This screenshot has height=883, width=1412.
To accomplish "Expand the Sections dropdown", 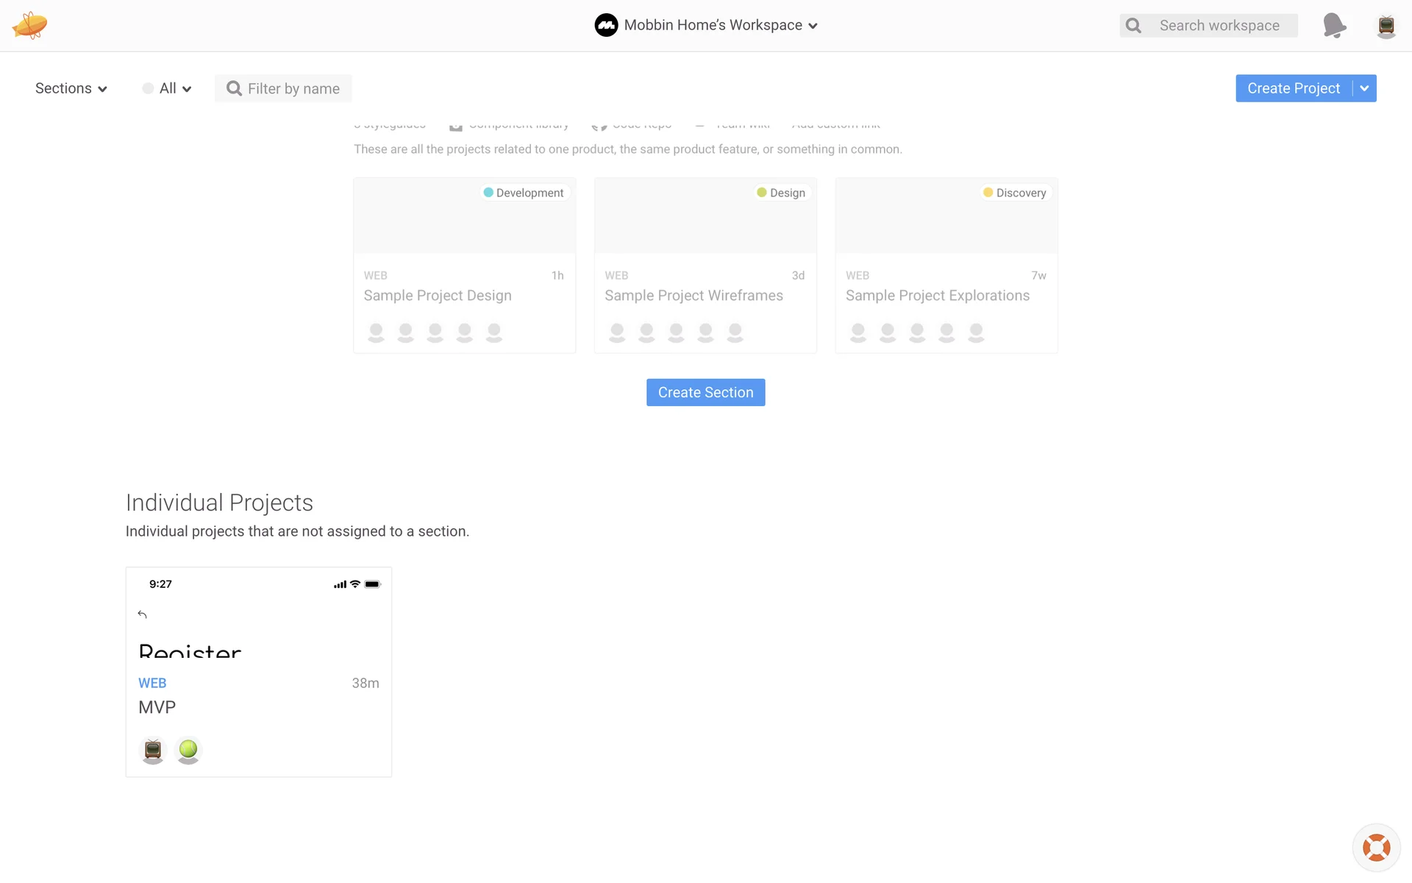I will 71,88.
